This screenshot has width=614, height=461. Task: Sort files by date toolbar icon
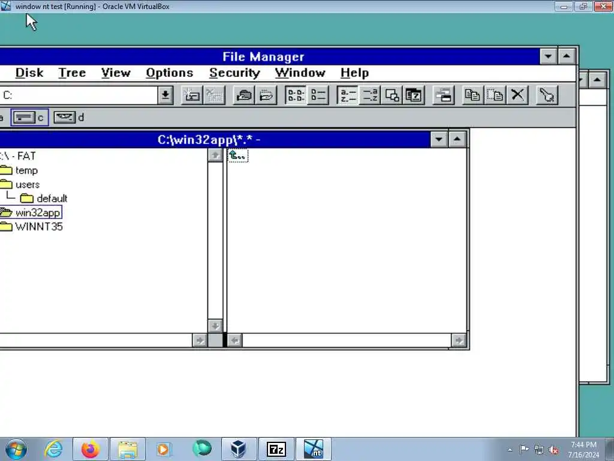point(414,95)
